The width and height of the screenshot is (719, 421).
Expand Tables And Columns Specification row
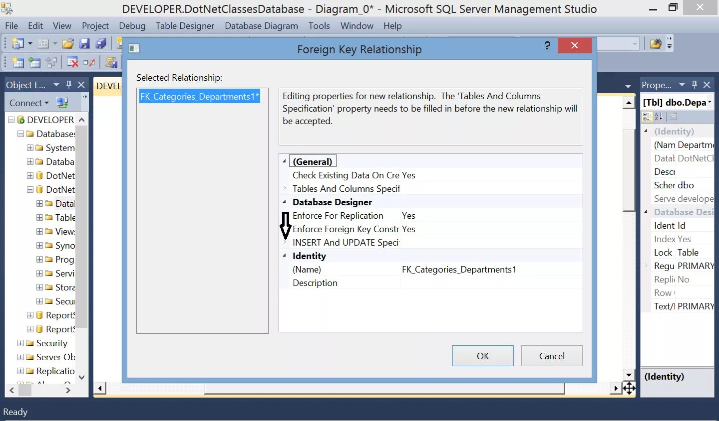point(285,188)
